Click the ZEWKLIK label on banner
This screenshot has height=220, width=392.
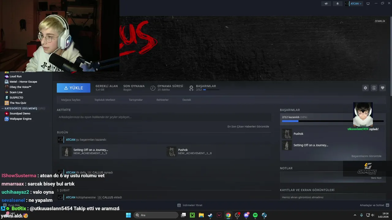click(x=380, y=21)
